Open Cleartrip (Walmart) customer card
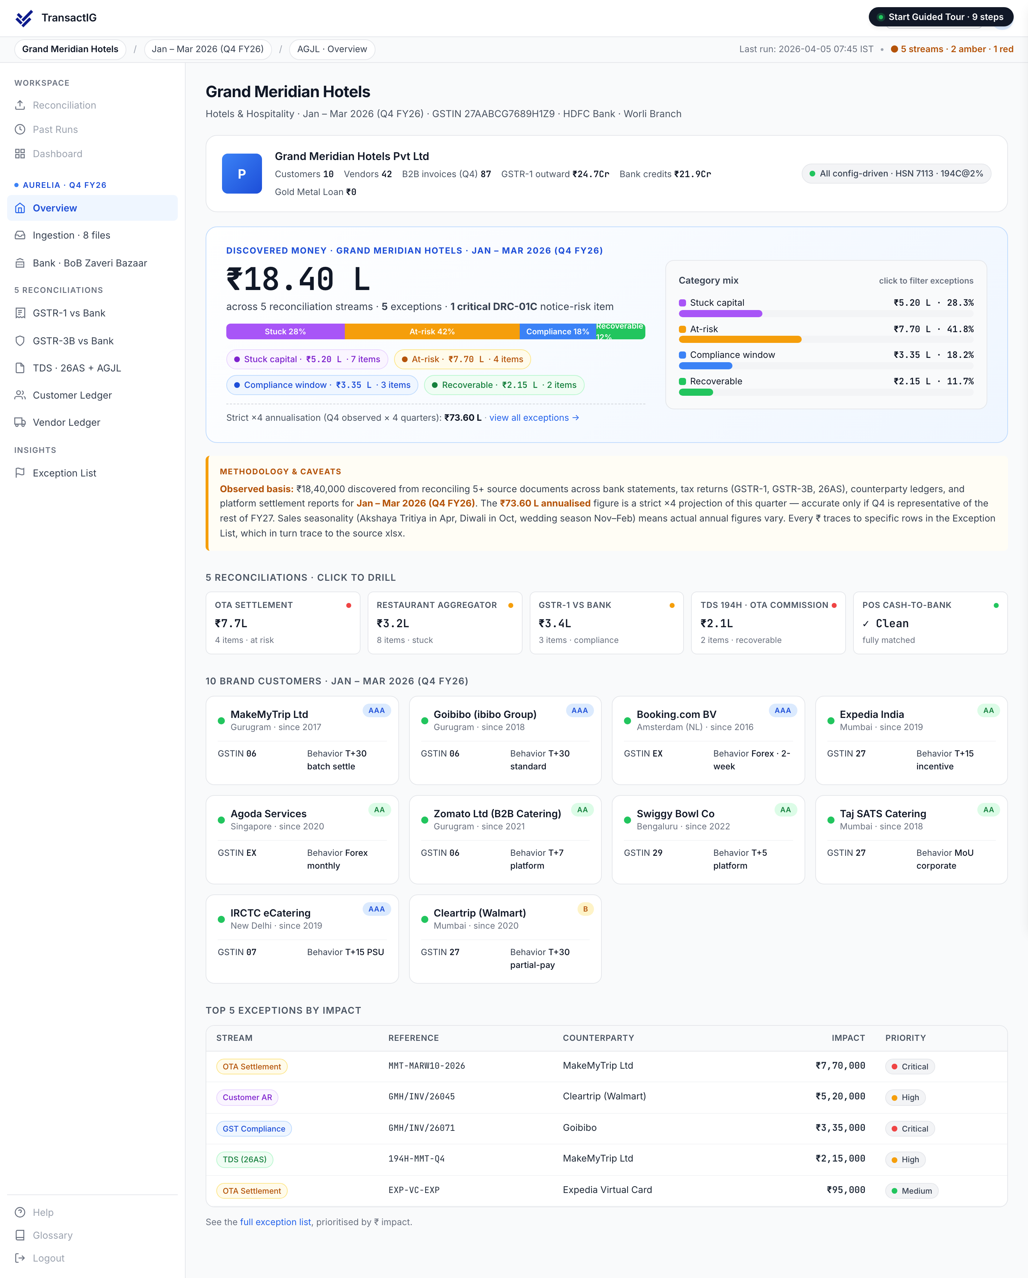Screen dimensions: 1028x1278 click(x=505, y=939)
